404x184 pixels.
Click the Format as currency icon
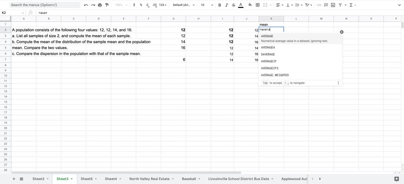(x=134, y=5)
